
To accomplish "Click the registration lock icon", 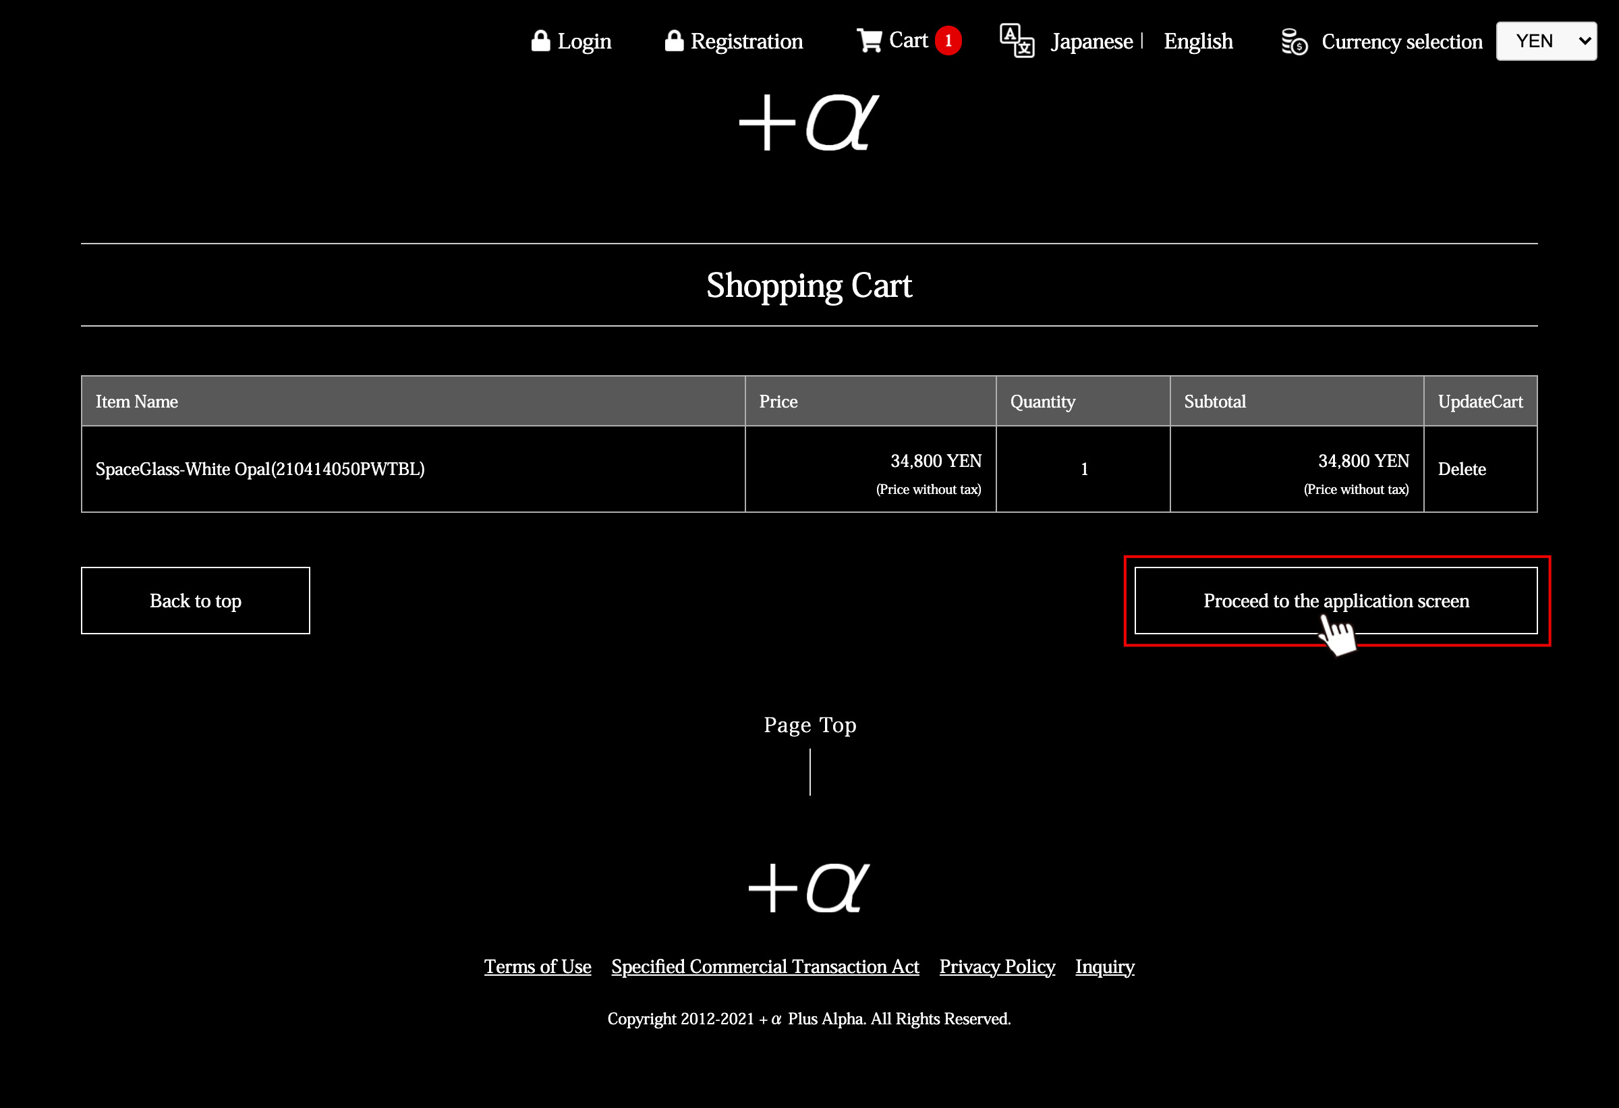I will coord(672,39).
